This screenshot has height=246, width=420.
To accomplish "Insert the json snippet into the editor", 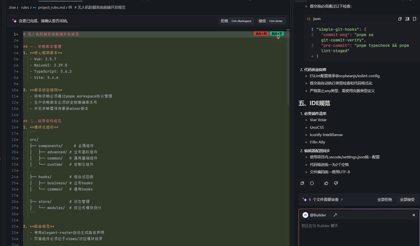I will (x=407, y=19).
